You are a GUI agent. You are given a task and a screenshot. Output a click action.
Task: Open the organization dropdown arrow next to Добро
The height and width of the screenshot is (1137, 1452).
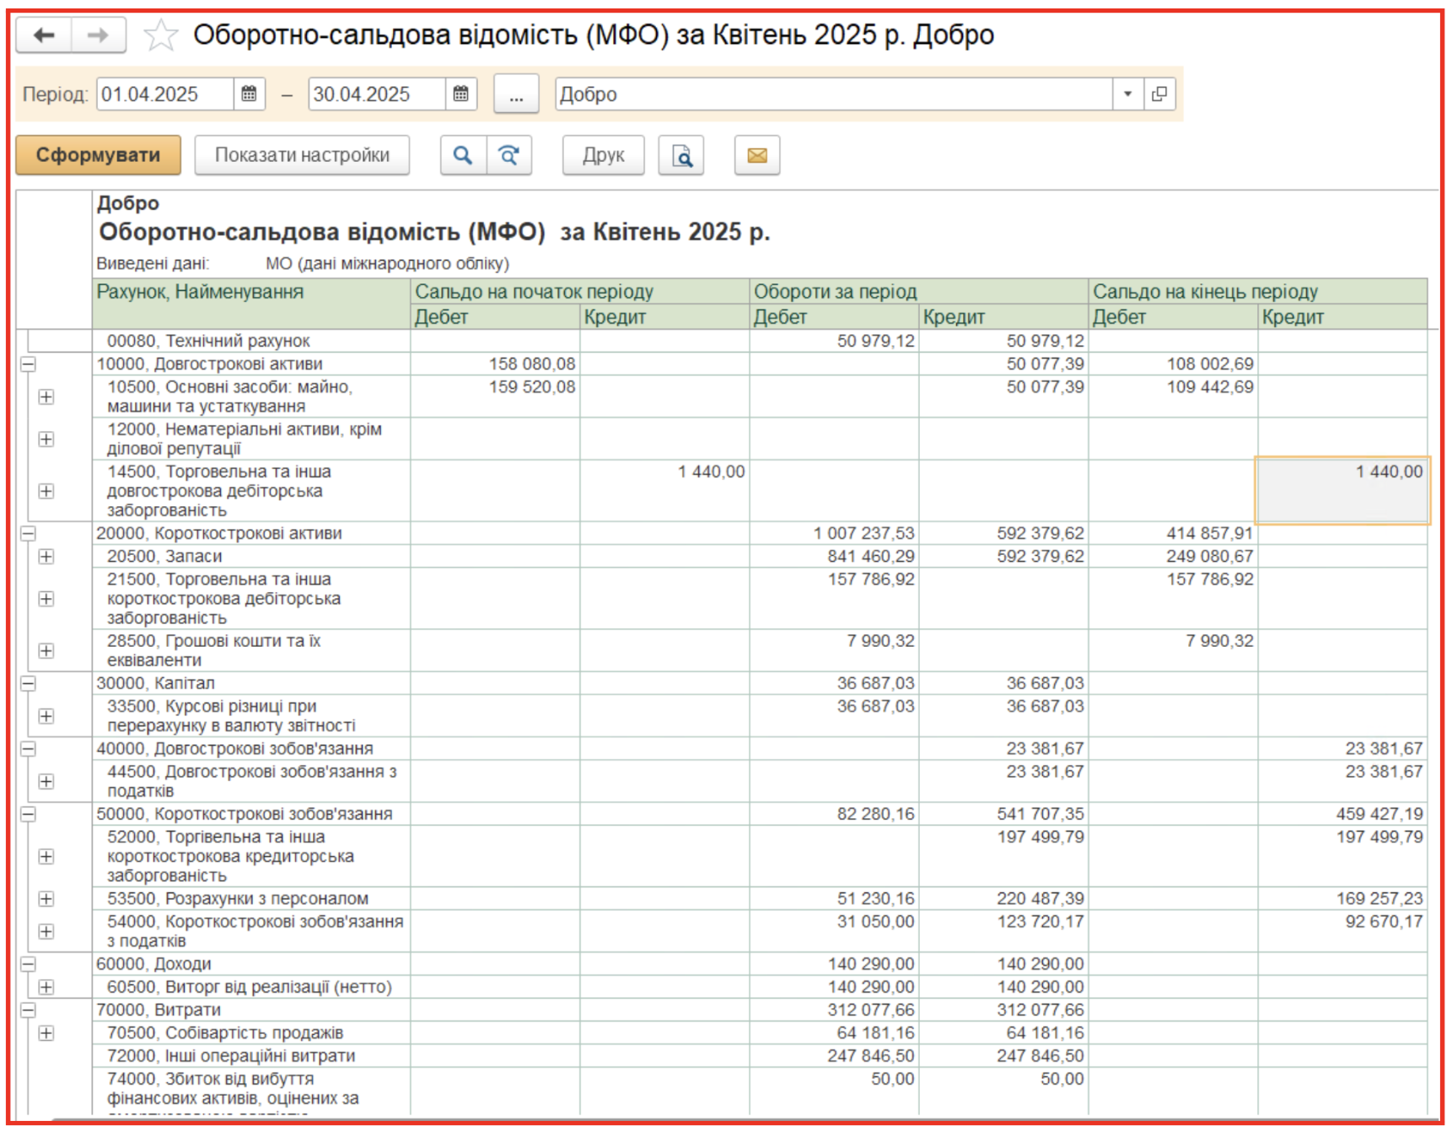1127,94
